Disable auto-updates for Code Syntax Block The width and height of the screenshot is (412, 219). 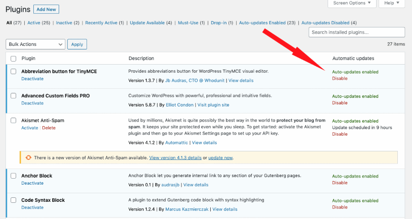340,207
